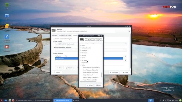
Task: Open the Klavye taskbar entry
Action: pos(76,100)
